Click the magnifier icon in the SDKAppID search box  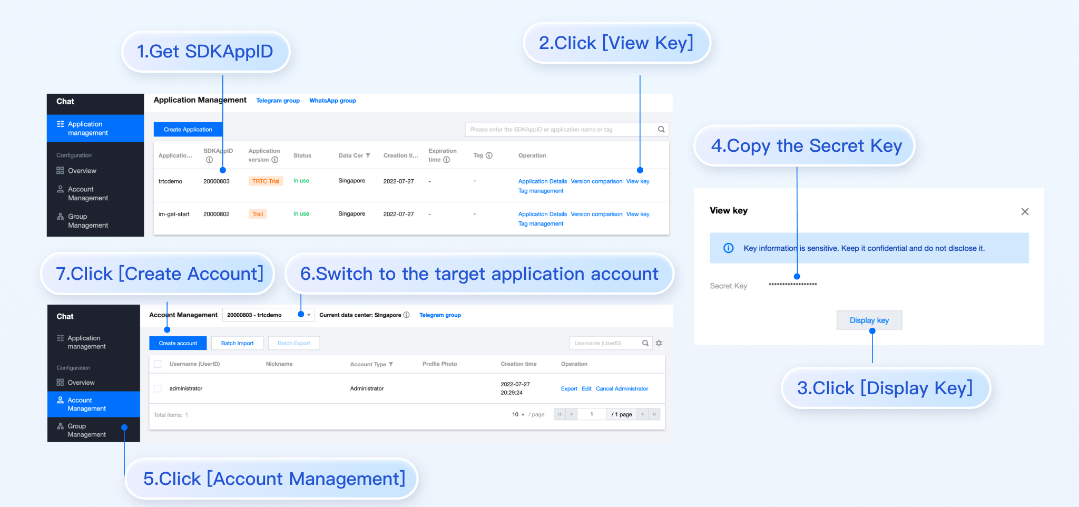[661, 129]
